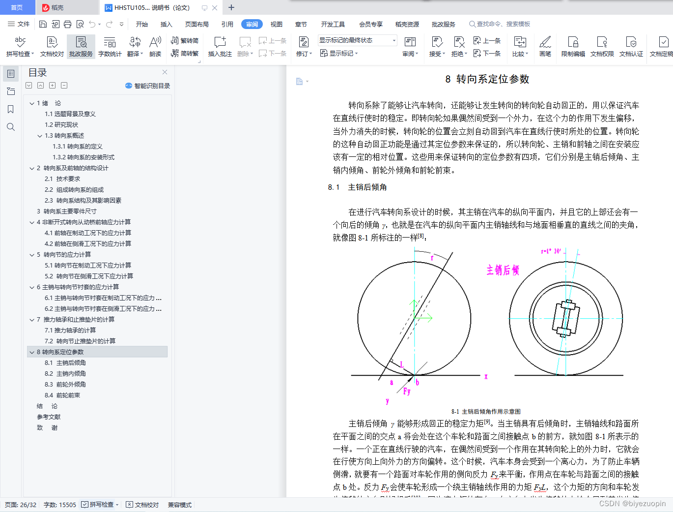Viewport: 673px width, 512px height.
Task: Go to 8.1 主销后倾角 in outline
Action: pos(65,363)
